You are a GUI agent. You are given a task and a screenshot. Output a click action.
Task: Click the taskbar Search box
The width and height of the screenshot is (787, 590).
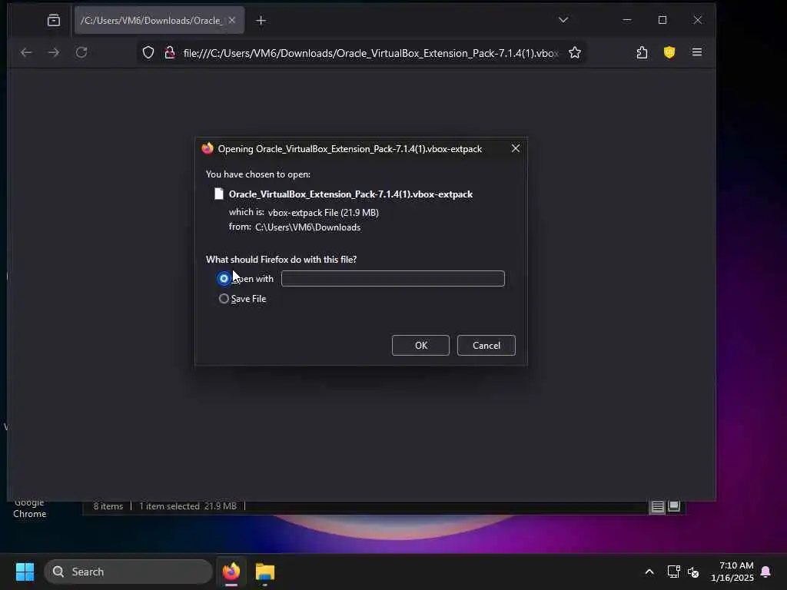tap(128, 572)
